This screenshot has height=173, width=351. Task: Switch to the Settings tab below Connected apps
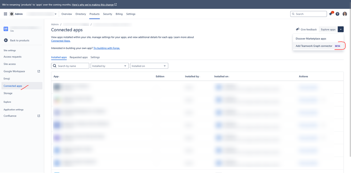[95, 57]
